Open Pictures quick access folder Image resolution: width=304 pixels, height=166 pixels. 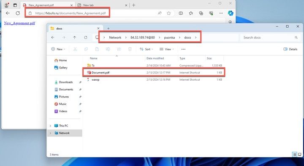62,97
